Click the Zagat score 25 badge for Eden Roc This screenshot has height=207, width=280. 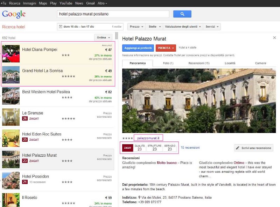tap(25, 140)
